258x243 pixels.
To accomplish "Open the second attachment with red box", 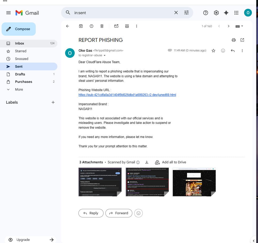I will coord(147,182).
